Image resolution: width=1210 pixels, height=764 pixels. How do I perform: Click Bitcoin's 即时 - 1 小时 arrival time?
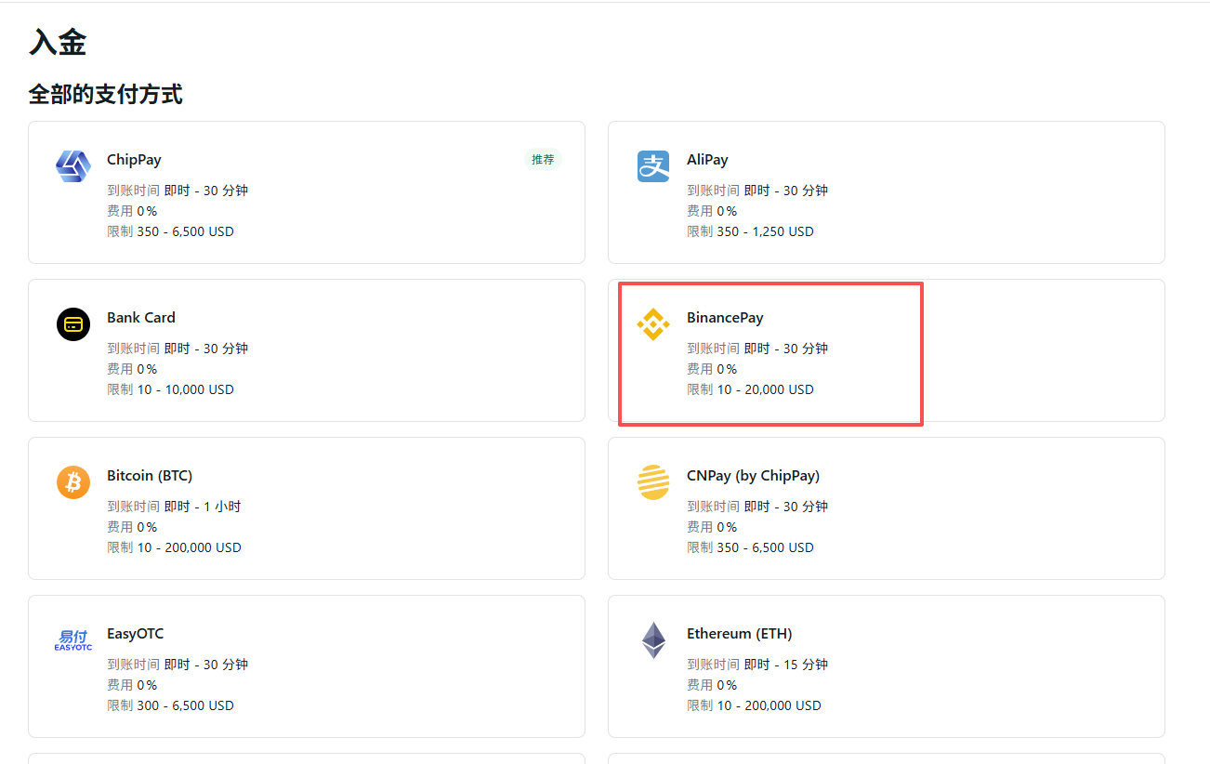pos(203,507)
